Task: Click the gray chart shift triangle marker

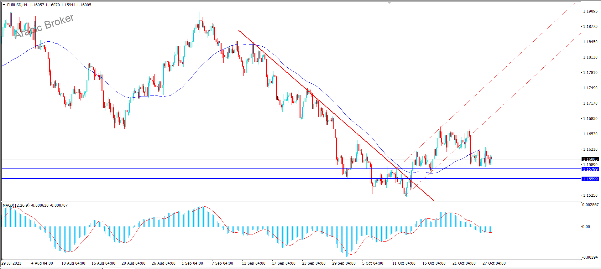Action: pyautogui.click(x=389, y=3)
